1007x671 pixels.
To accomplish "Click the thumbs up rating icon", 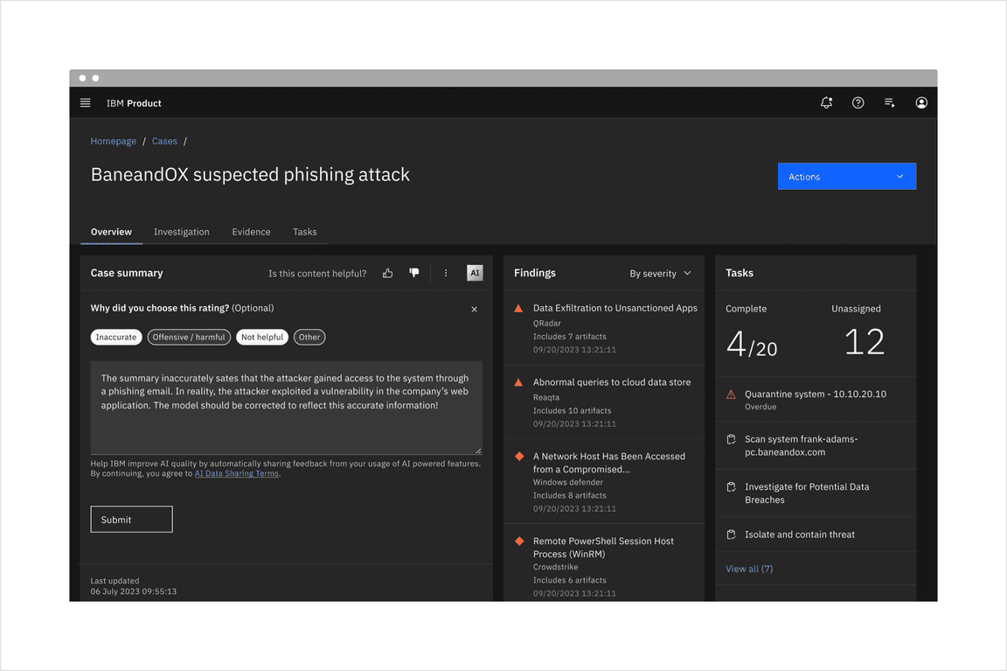I will click(388, 274).
